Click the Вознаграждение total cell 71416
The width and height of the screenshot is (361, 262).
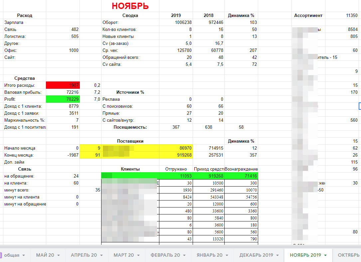[241, 176]
